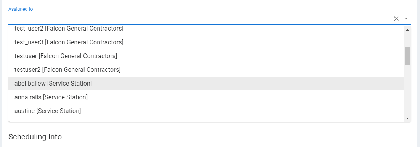Collapse the Assigned to dropdown arrow
The image size is (420, 147).
click(x=406, y=19)
